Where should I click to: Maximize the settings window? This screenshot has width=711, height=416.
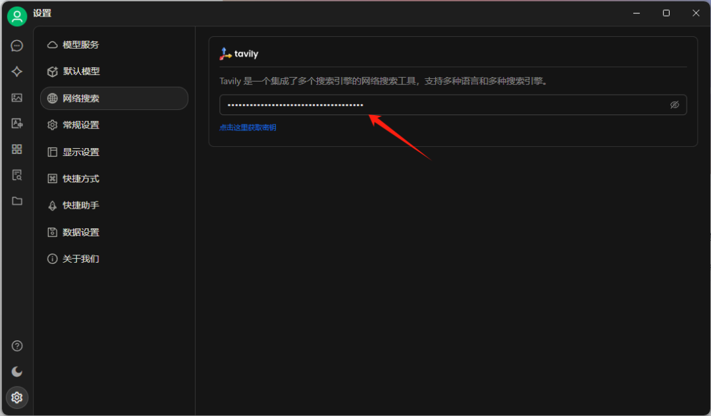click(x=666, y=13)
